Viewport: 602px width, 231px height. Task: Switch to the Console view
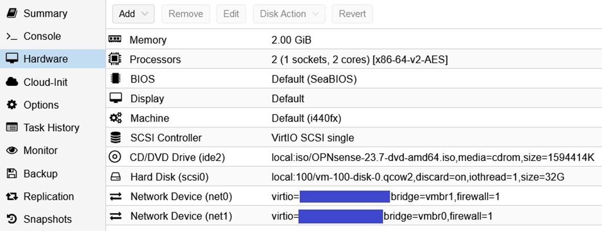(x=42, y=36)
